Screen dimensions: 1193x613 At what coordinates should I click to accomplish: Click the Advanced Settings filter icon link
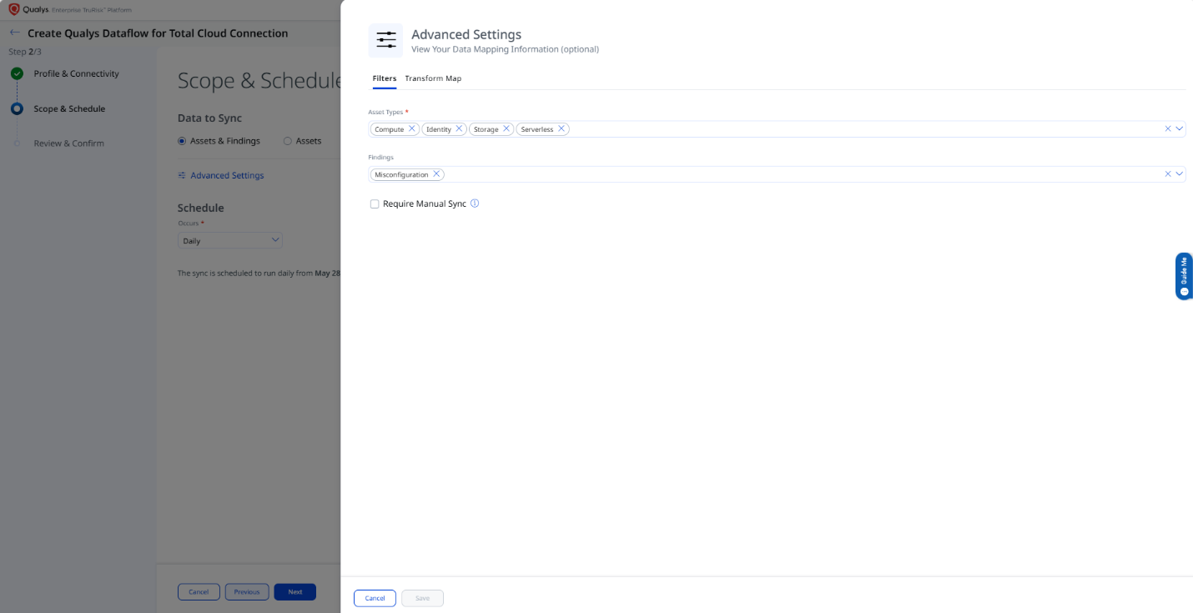[182, 176]
